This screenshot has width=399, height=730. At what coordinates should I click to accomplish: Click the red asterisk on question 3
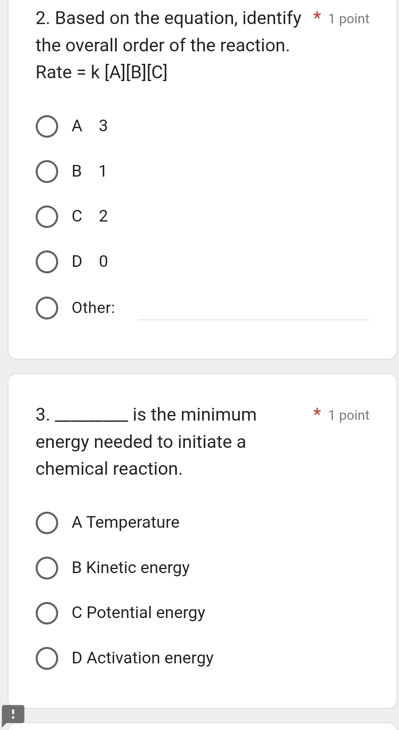point(317,413)
